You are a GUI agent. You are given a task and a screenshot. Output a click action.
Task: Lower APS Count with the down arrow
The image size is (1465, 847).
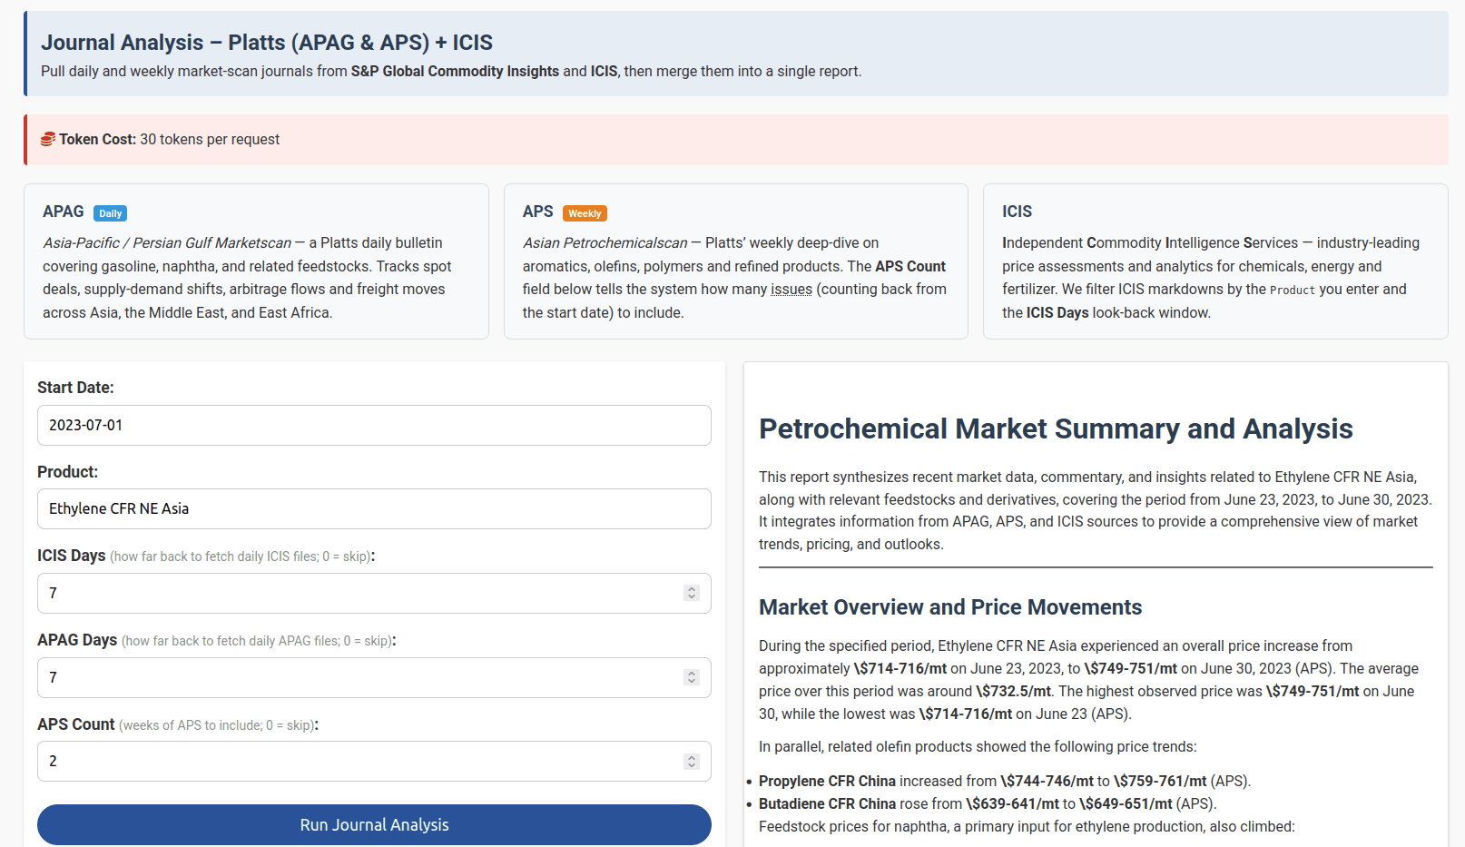692,765
